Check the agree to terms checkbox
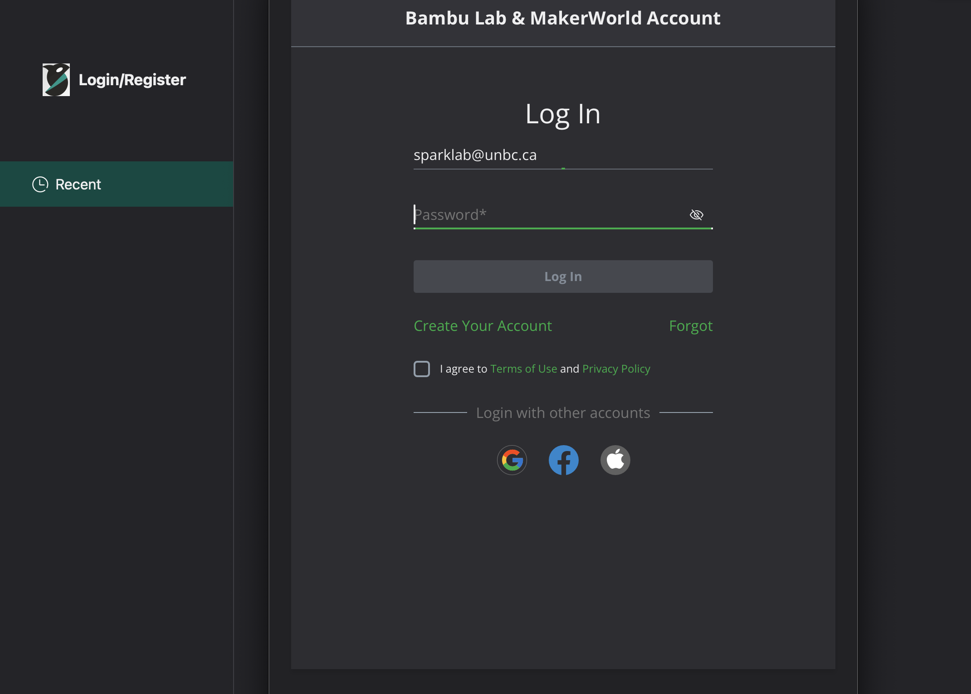This screenshot has height=694, width=971. click(x=422, y=369)
